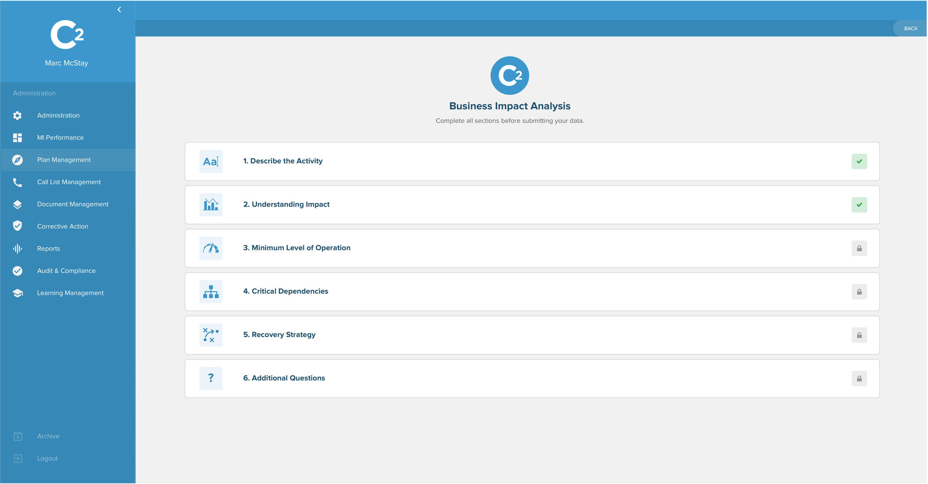Toggle the completed Describe the Activity checkmark
This screenshot has height=484, width=928.
[860, 161]
